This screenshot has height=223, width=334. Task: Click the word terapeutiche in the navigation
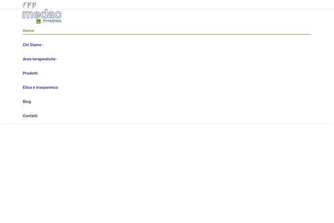[44, 59]
